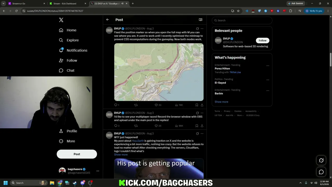Like the multiplayer races post
The height and width of the screenshot is (187, 332).
(x=158, y=126)
